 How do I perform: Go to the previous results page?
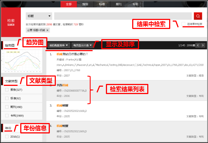[x=198, y=45]
